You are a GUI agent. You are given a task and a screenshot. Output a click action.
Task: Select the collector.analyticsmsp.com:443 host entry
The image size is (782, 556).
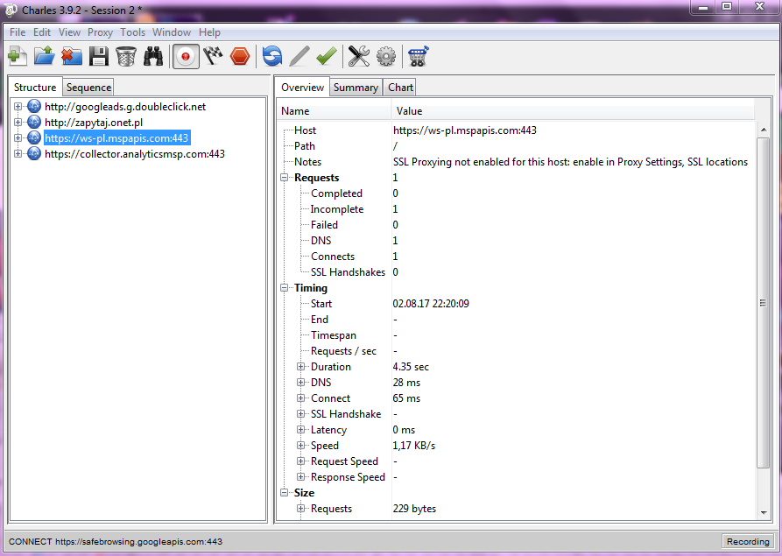[x=134, y=154]
